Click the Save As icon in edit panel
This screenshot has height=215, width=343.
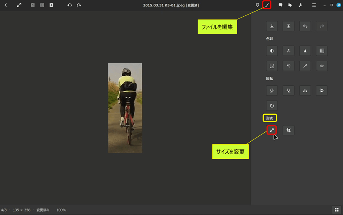pyautogui.click(x=289, y=26)
